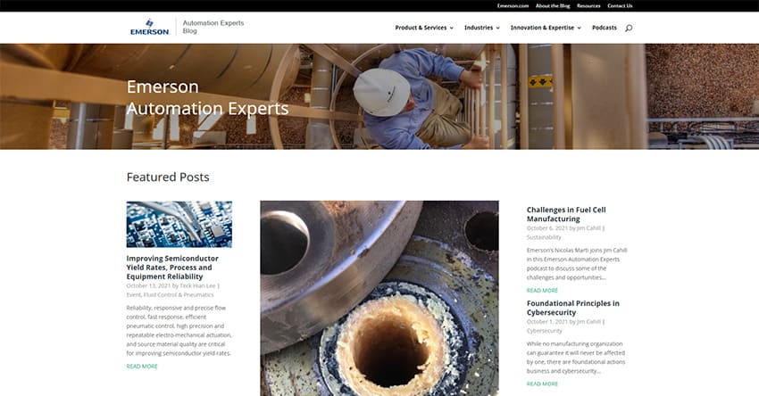This screenshot has height=396, width=759.
Task: Expand the Innovation & Expertise menu
Action: coord(546,28)
